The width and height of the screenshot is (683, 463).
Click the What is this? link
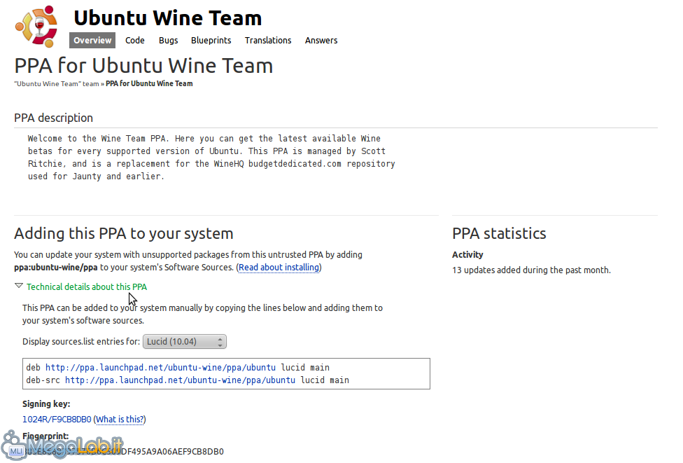point(120,420)
